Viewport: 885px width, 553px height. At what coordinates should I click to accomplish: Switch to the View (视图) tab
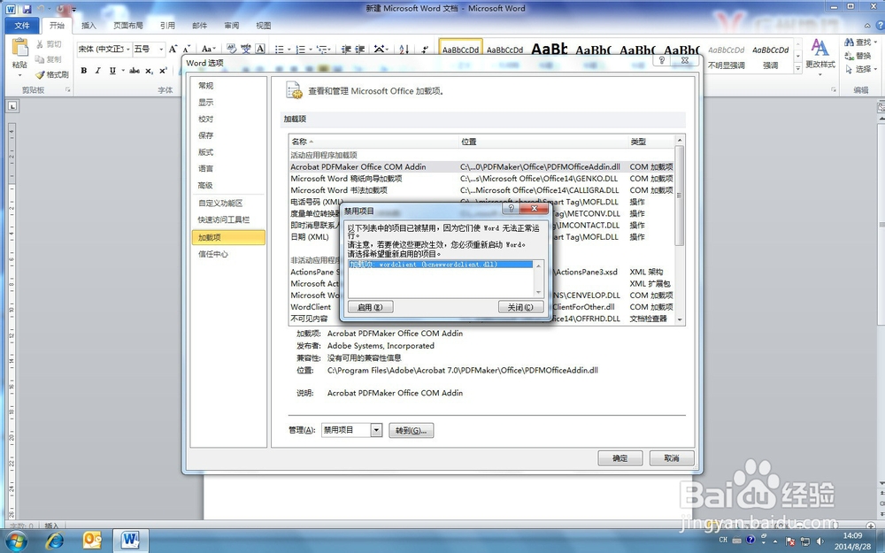click(264, 26)
